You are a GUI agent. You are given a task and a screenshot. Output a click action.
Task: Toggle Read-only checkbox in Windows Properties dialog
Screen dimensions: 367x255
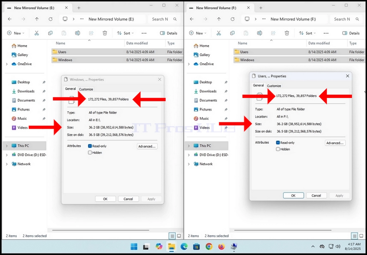(90, 146)
